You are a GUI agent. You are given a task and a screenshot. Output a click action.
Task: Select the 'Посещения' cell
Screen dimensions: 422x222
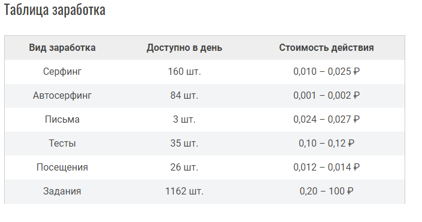point(62,167)
